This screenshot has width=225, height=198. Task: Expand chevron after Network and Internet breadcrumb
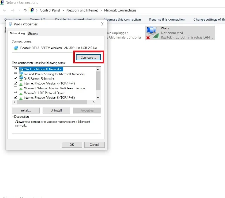click(x=101, y=11)
